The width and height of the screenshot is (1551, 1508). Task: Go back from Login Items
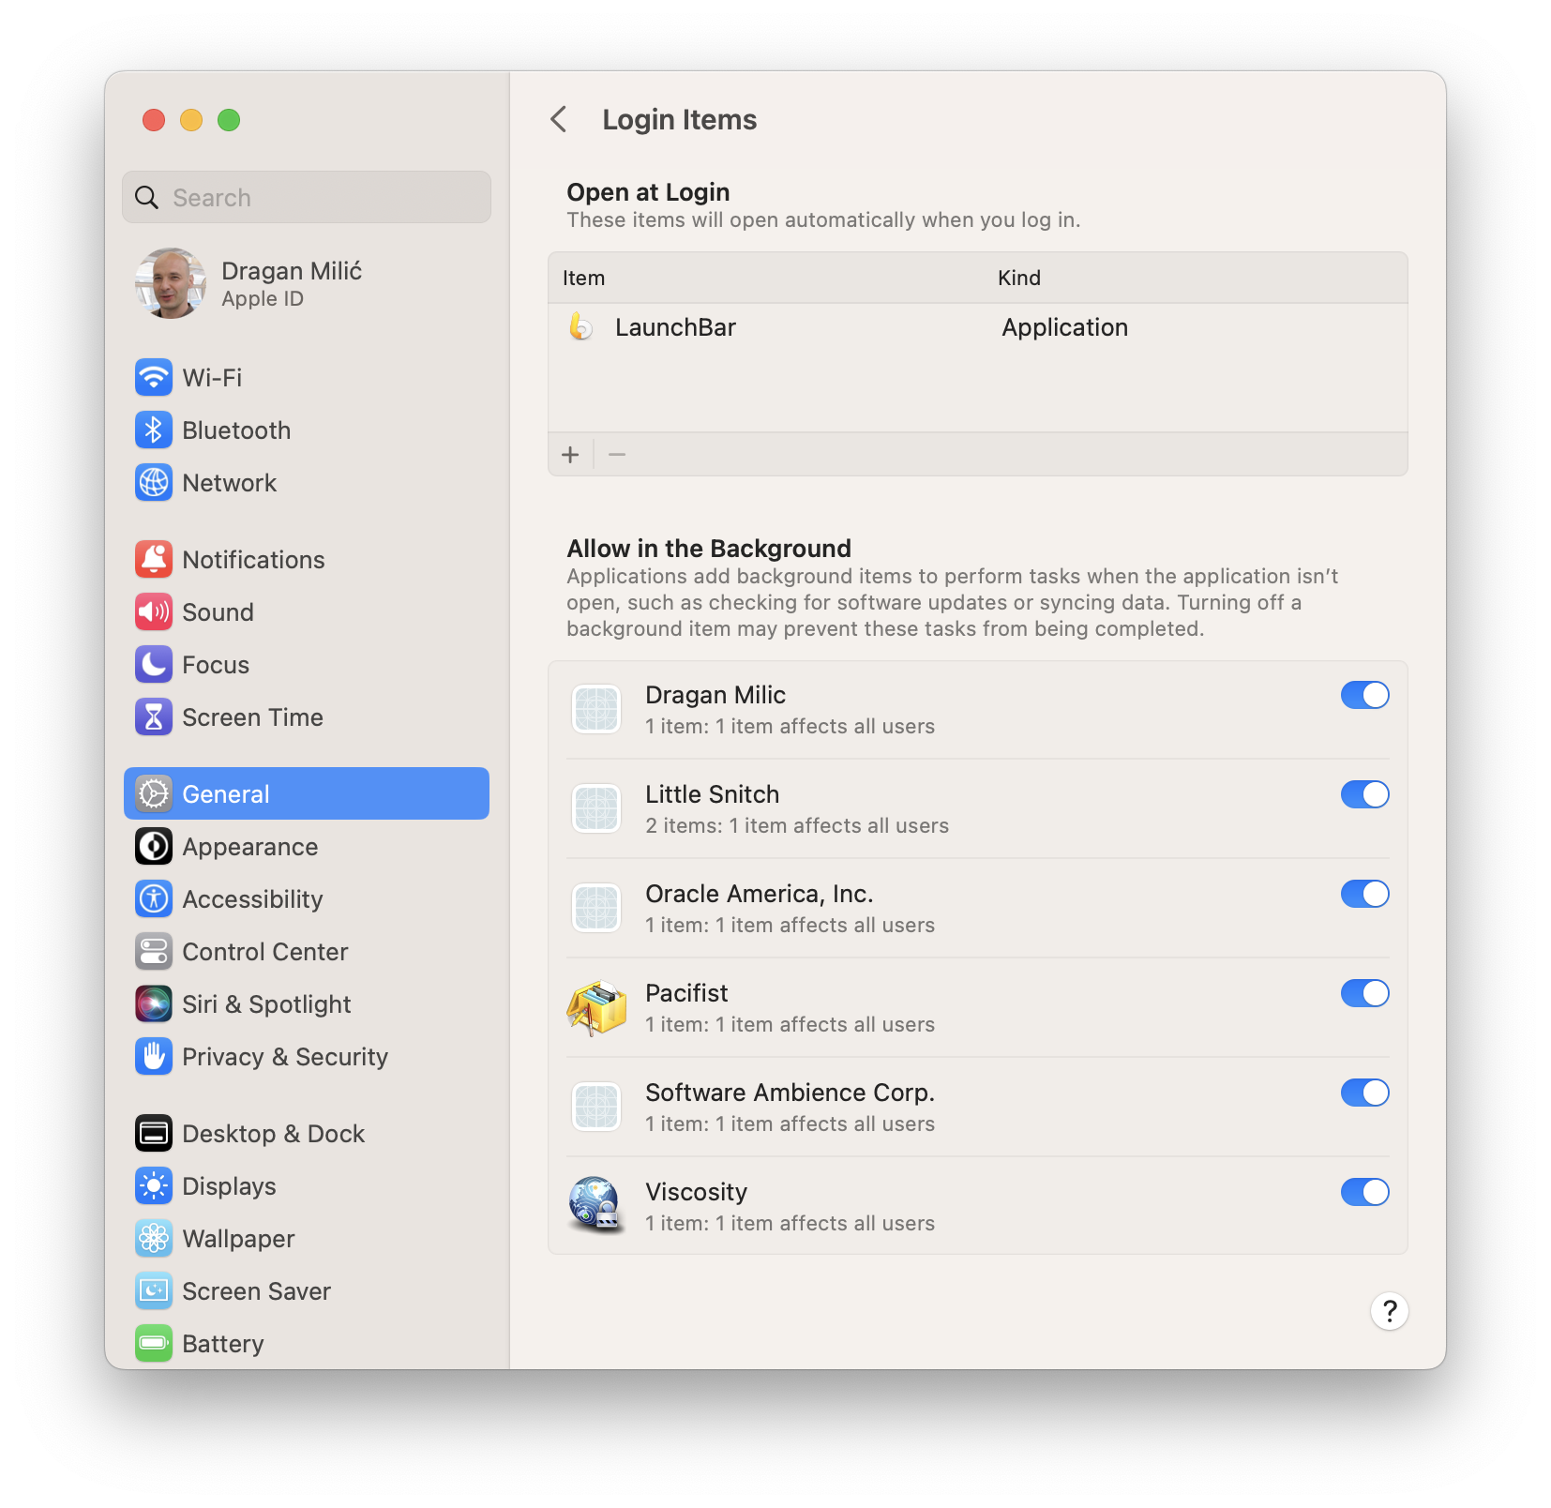(x=559, y=119)
